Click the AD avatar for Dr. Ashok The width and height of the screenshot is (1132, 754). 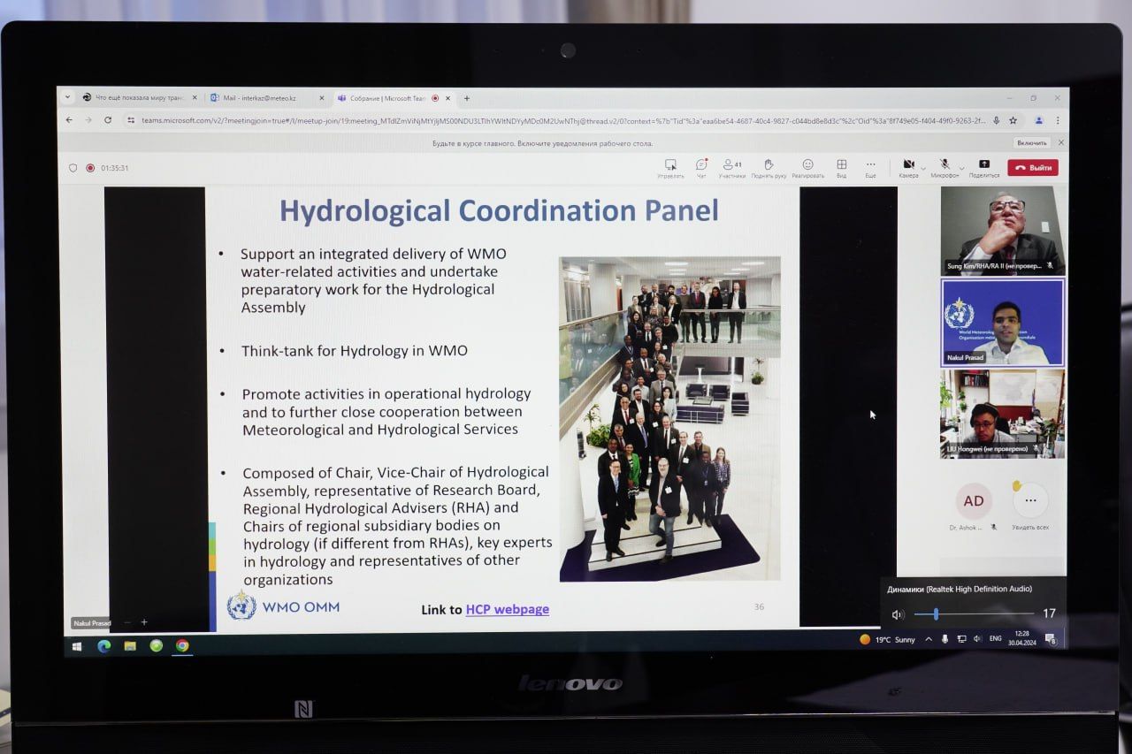[x=974, y=501]
